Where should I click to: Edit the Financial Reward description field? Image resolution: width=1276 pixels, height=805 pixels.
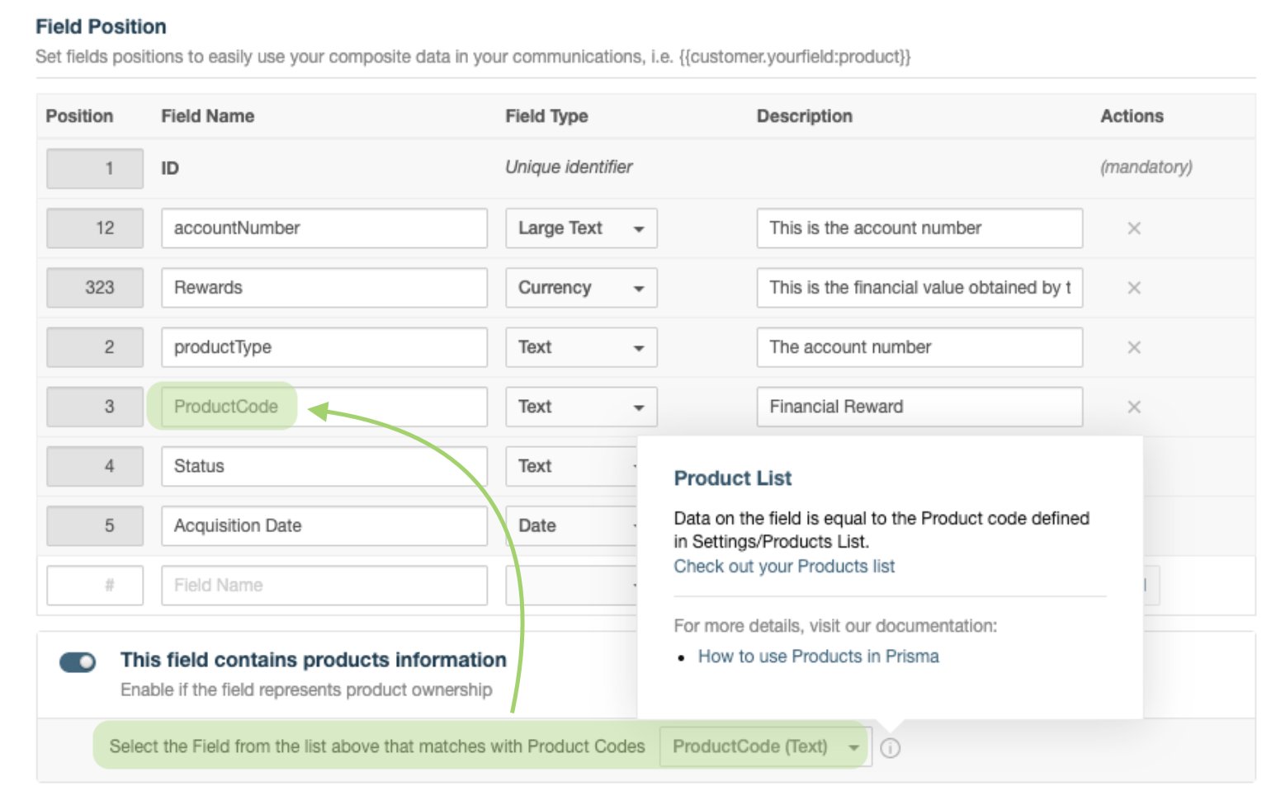pos(919,407)
